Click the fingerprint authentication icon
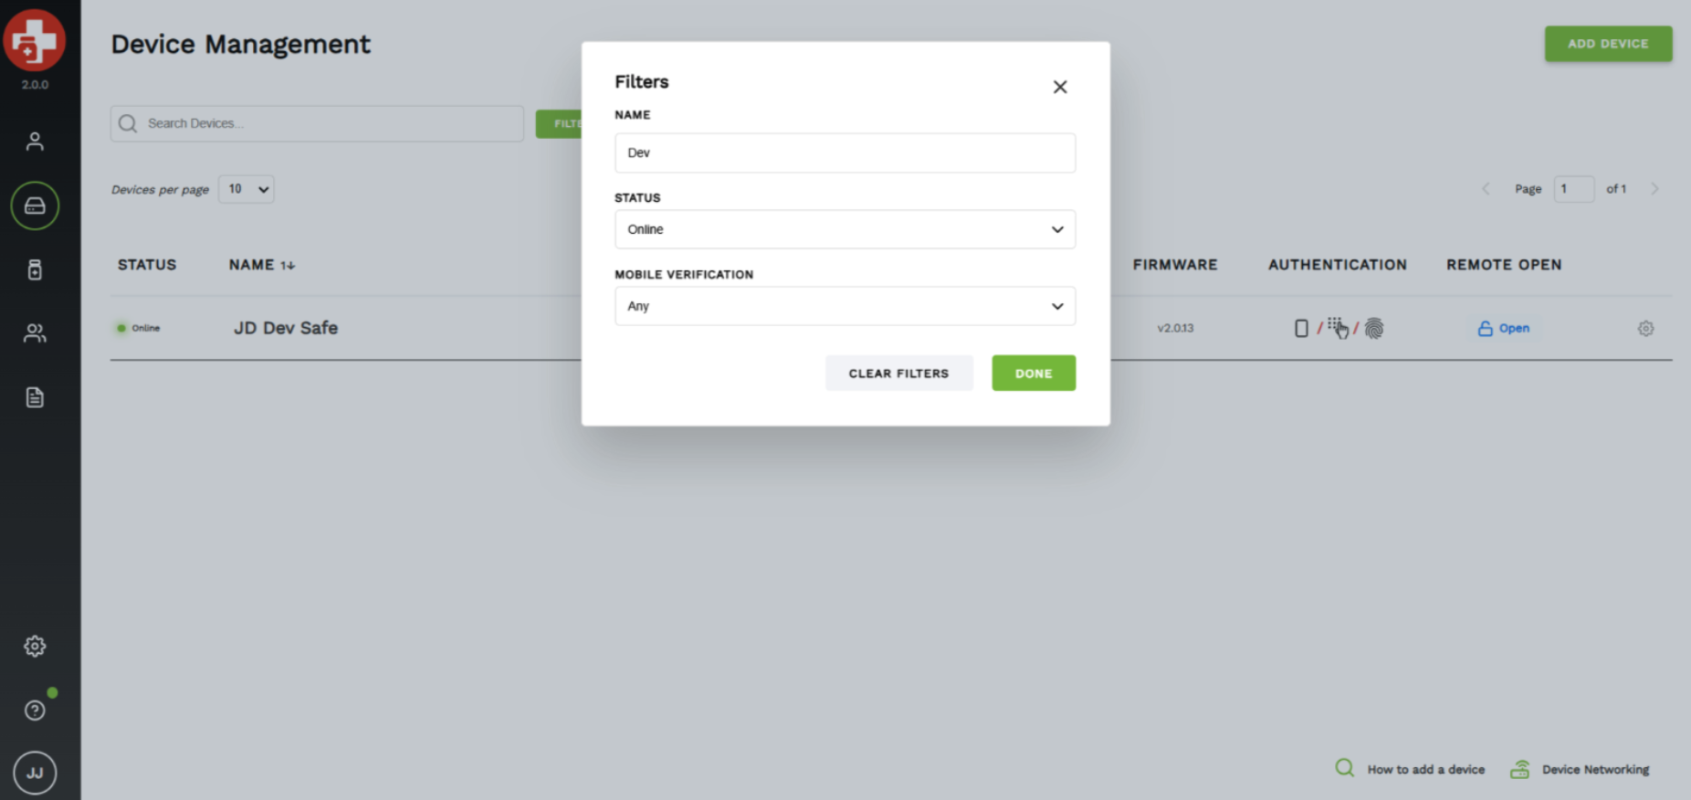This screenshot has height=800, width=1691. (1374, 328)
